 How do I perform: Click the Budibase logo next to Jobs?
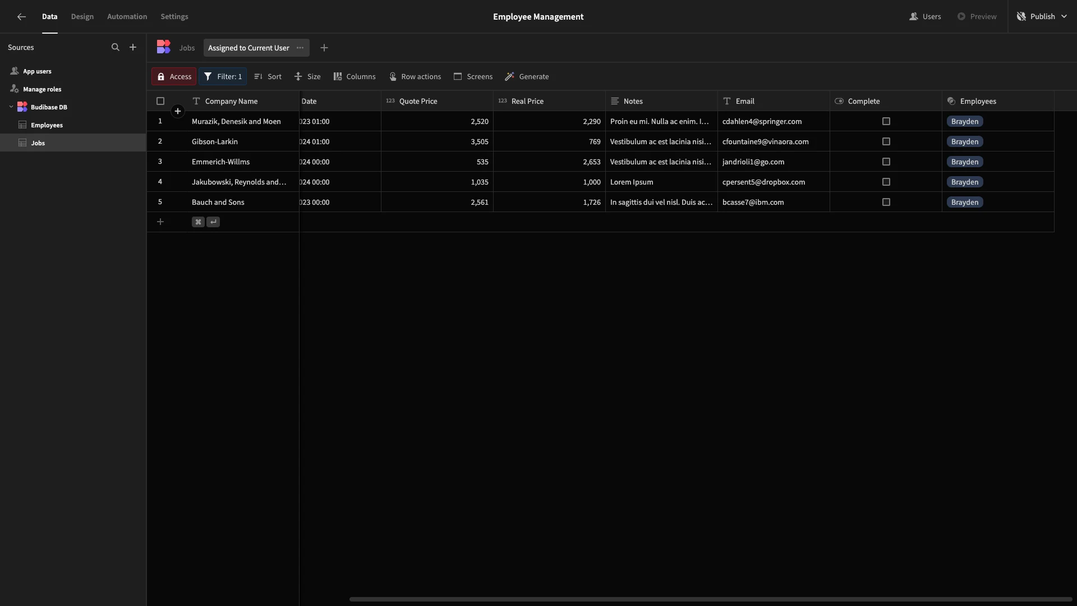[x=163, y=47]
